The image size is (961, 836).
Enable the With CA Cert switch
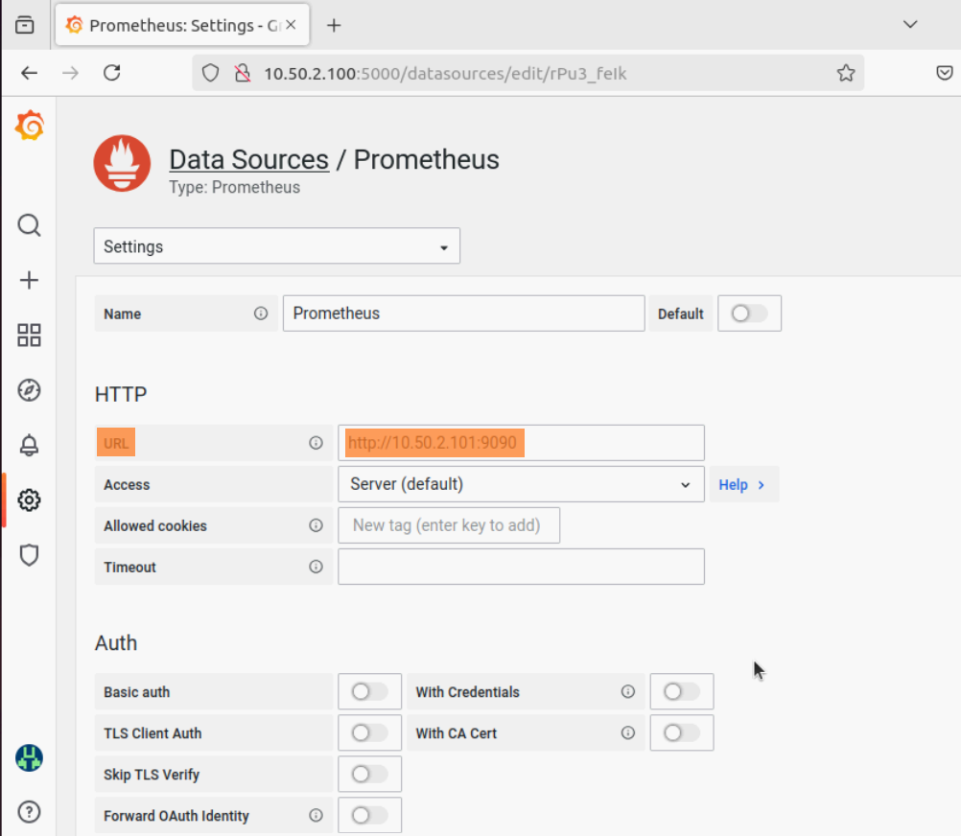click(682, 732)
